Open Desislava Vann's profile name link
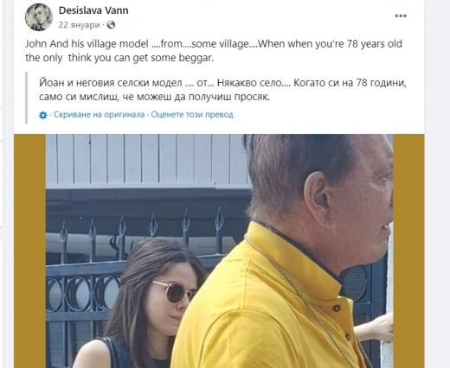This screenshot has width=450, height=368. tap(93, 10)
